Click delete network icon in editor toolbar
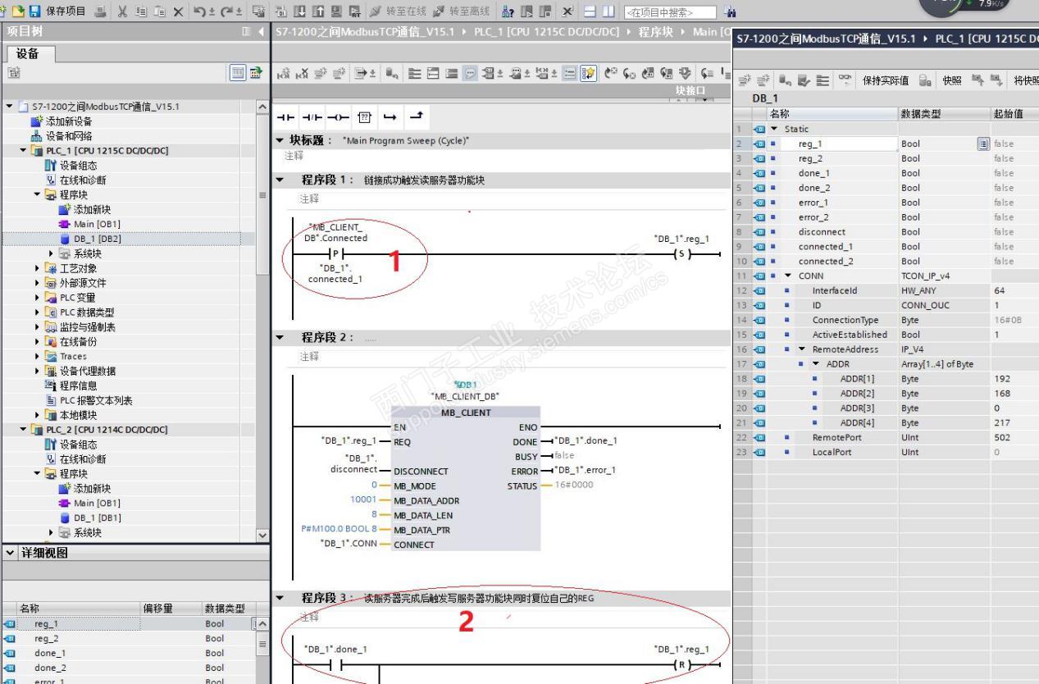Viewport: 1039px width, 684px height. tap(302, 73)
